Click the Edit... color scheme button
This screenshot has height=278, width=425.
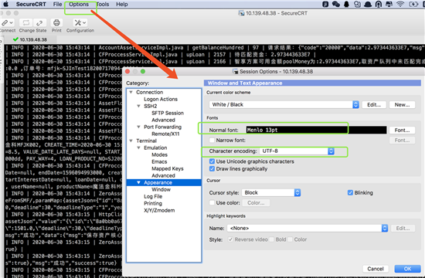pos(374,104)
